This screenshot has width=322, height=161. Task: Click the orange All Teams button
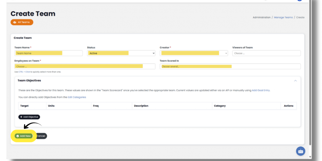tap(22, 22)
